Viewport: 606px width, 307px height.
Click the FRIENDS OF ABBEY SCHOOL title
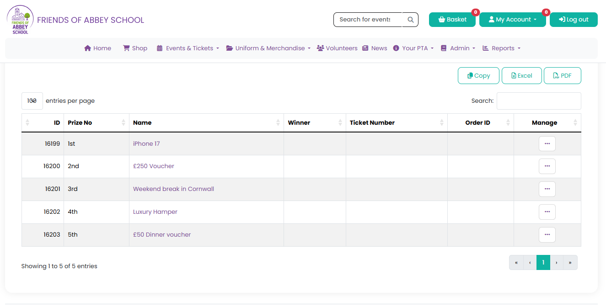(x=91, y=20)
